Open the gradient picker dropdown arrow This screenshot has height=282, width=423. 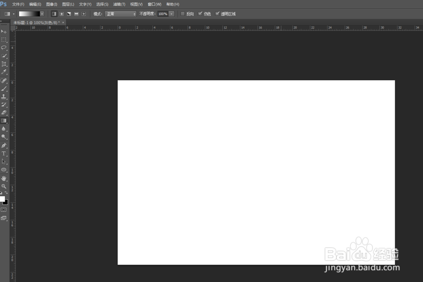point(42,14)
